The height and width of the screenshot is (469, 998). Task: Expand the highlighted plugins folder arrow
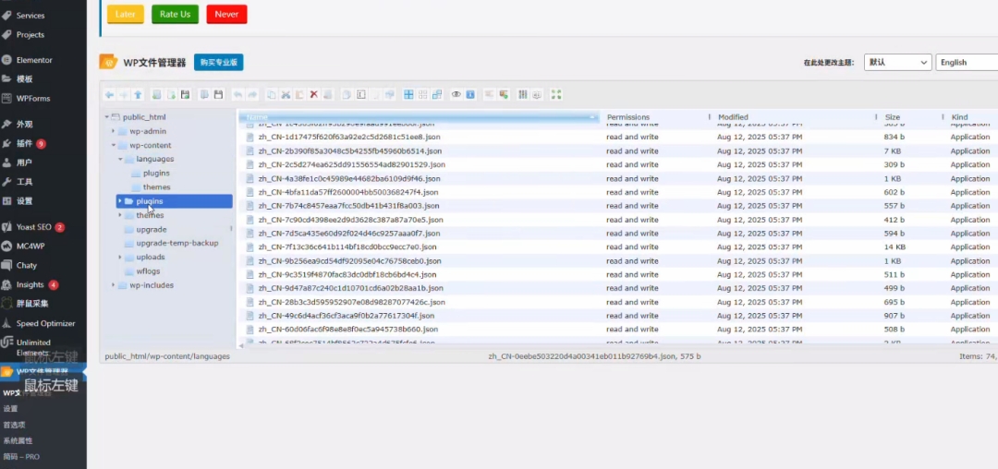[x=119, y=201]
